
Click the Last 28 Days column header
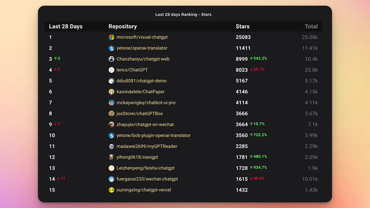pyautogui.click(x=66, y=27)
